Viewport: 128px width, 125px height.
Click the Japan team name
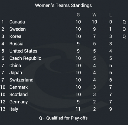coord(16,73)
